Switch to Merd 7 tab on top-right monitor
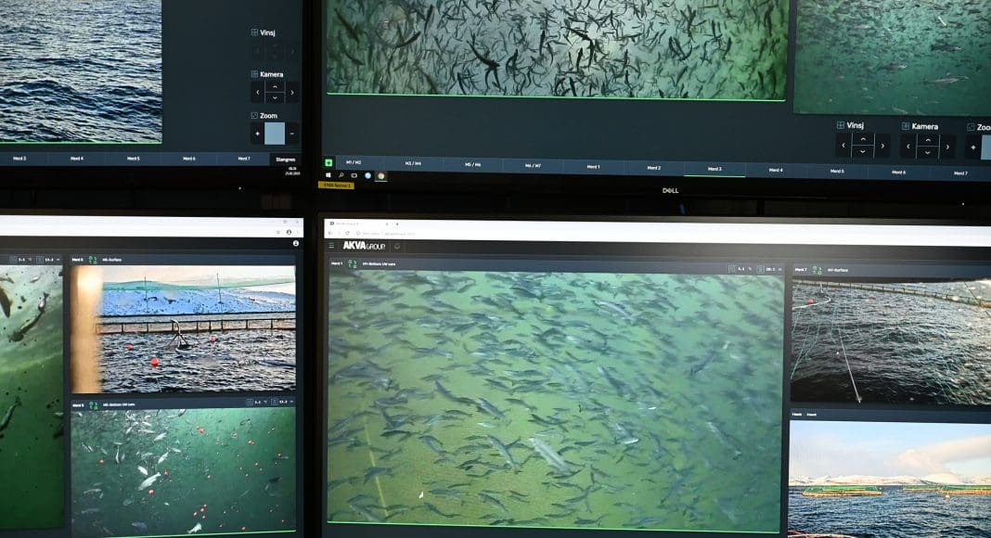The width and height of the screenshot is (991, 538). point(960,173)
